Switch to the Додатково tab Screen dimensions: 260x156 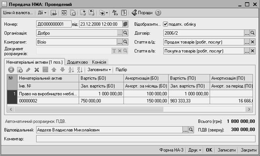[x=78, y=62]
